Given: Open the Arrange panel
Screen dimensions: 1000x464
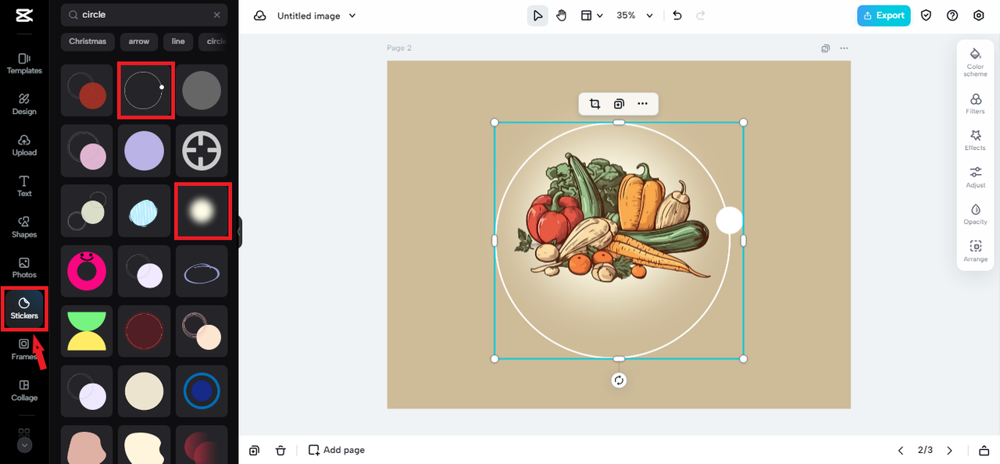Looking at the screenshot, I should click(975, 252).
